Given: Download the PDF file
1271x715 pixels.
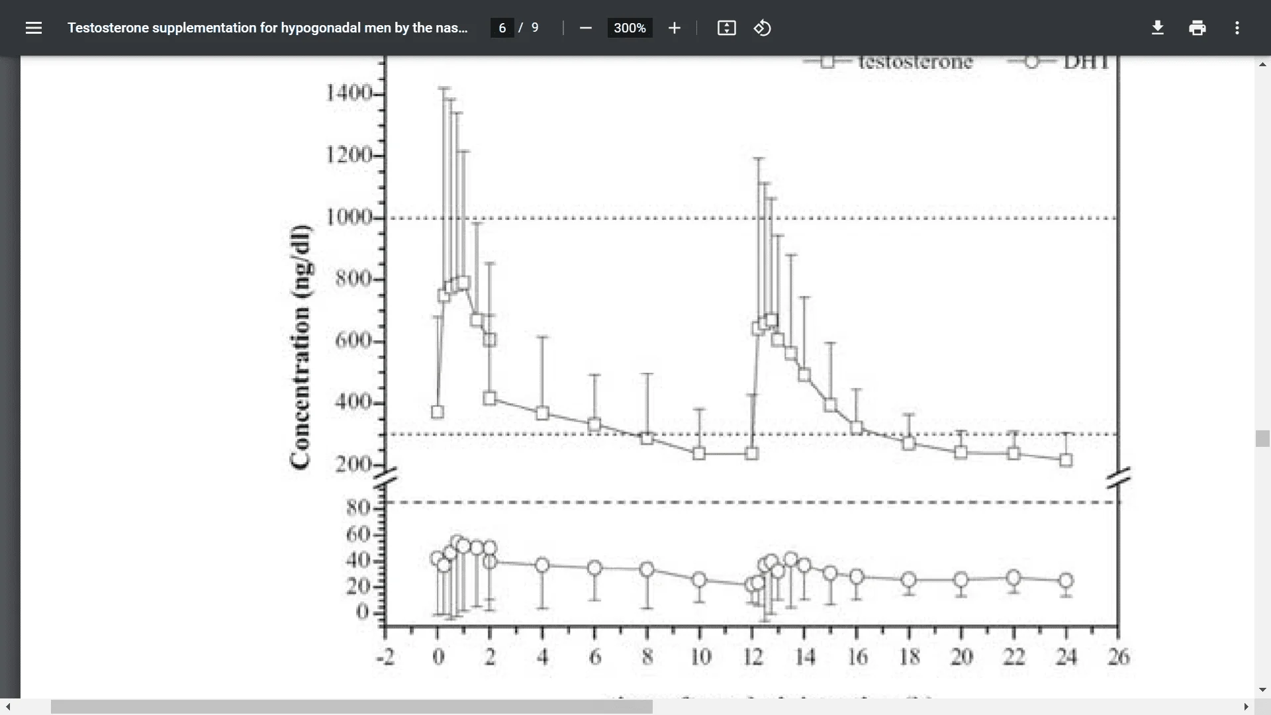Looking at the screenshot, I should 1157,28.
